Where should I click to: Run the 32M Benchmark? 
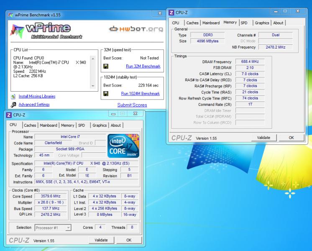pos(143,66)
